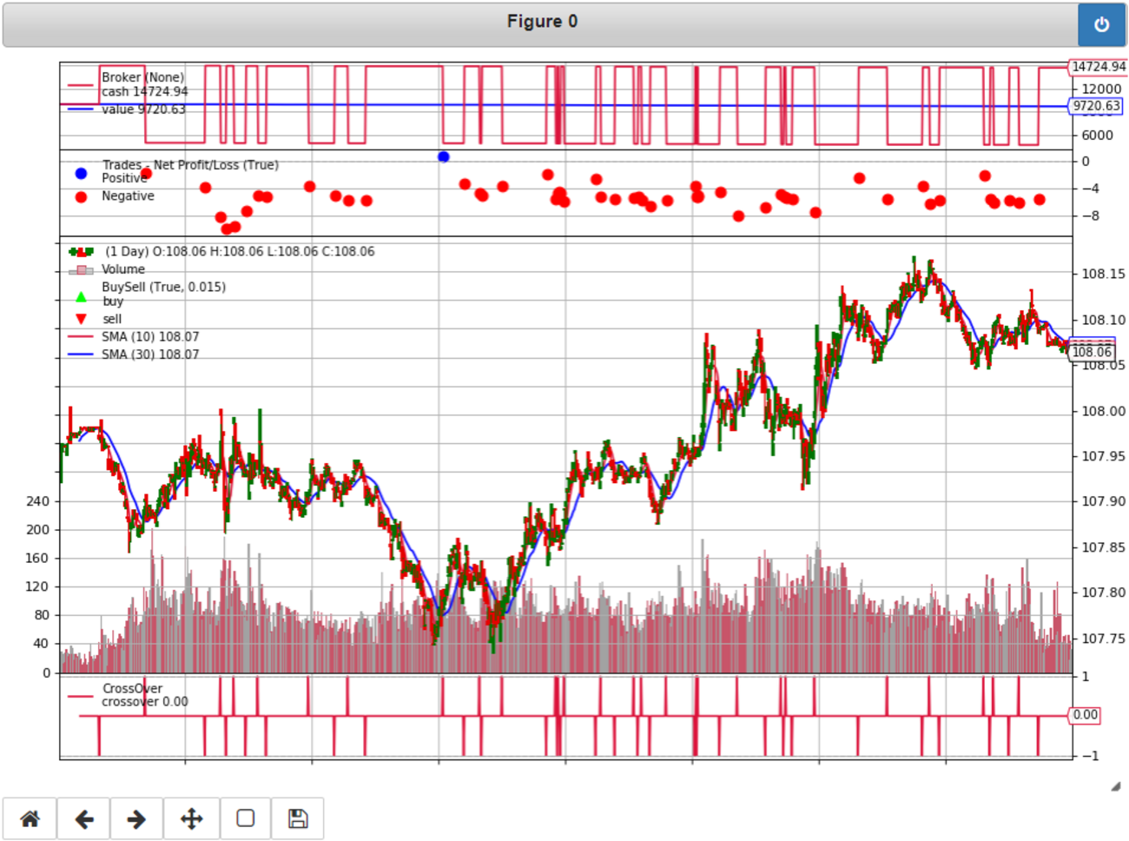
Task: Click the "Volume" legend label
Action: coord(123,269)
